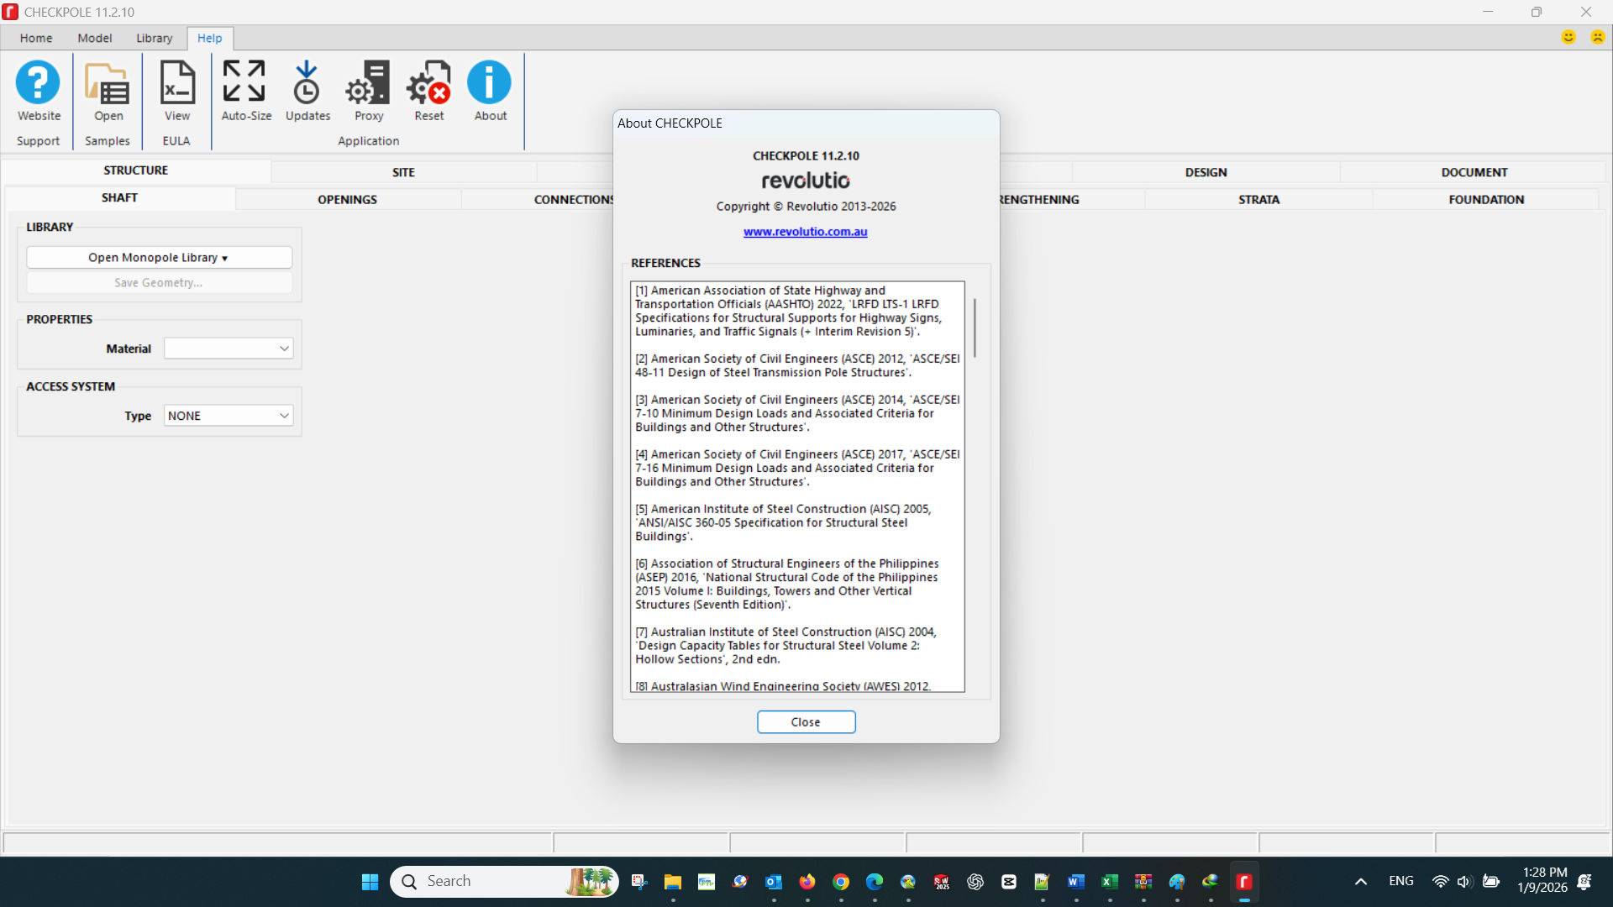
Task: Click the sad face feedback icon
Action: point(1597,37)
